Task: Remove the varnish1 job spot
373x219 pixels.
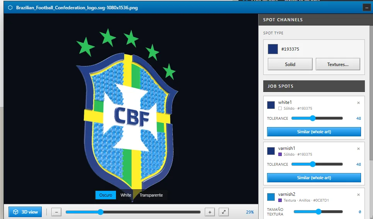Action: coord(358,149)
